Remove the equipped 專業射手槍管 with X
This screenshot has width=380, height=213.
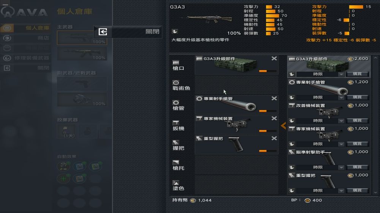click(274, 99)
